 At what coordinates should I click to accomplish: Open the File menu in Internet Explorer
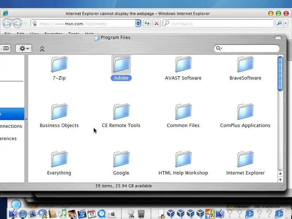(x=8, y=34)
